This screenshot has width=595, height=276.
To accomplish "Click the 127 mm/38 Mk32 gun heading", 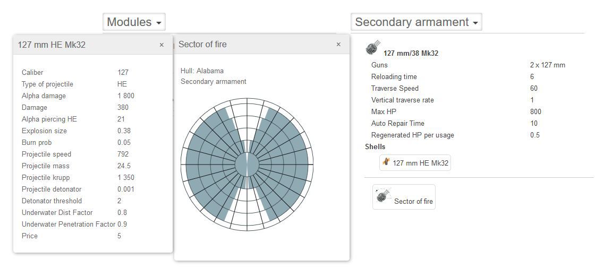I will click(411, 53).
